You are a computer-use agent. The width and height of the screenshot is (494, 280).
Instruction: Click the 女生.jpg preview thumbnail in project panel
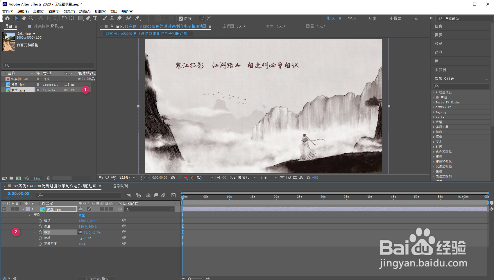click(x=9, y=42)
